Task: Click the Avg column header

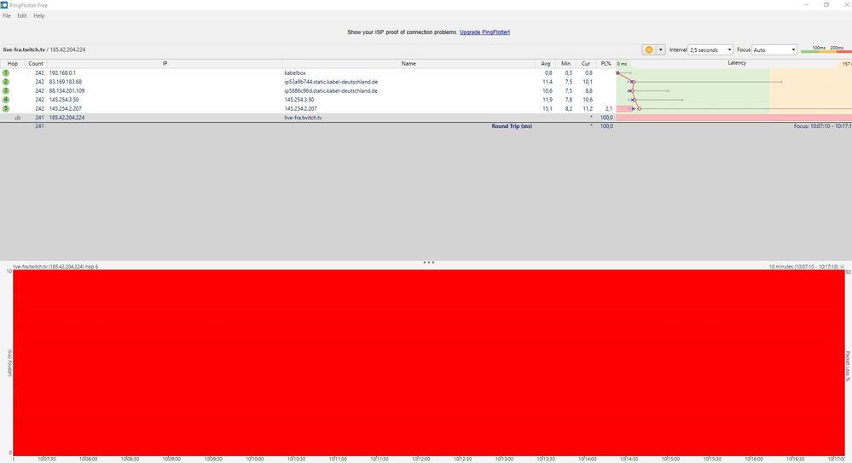Action: (546, 64)
